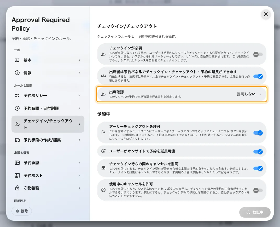The image size is (280, 227).
Task: Switch off チェックイン待ちの間のキャンセルを許可 toggle
Action: (x=258, y=168)
